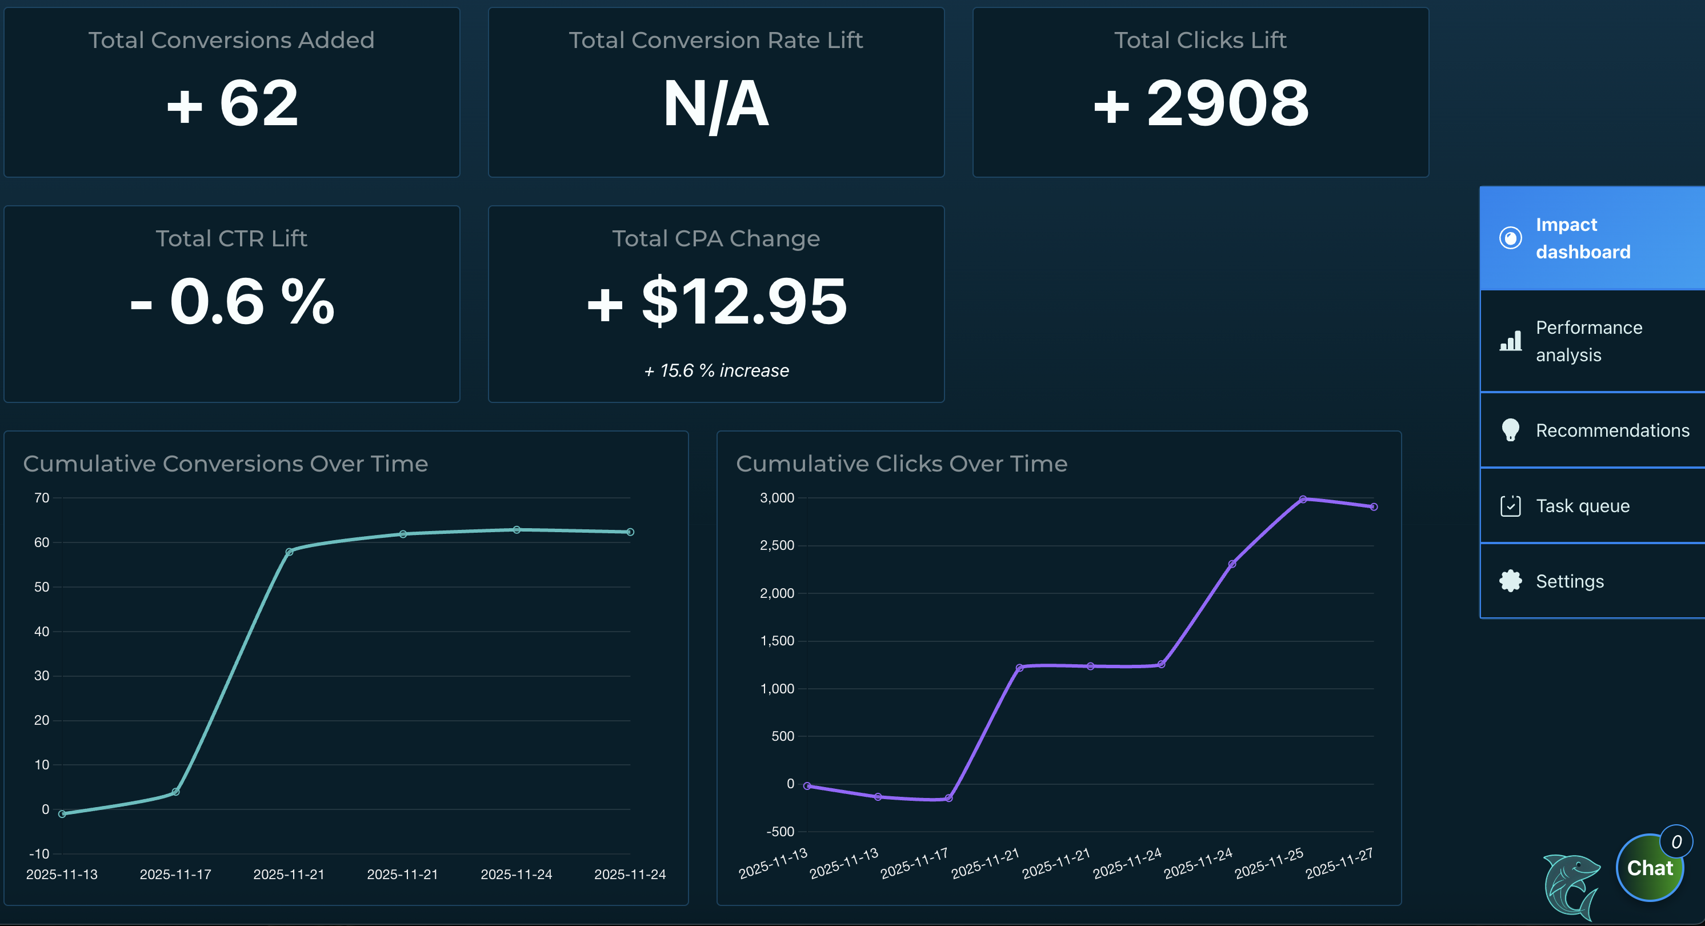This screenshot has height=926, width=1705.
Task: Click the Total Clicks Lift card
Action: (1200, 92)
